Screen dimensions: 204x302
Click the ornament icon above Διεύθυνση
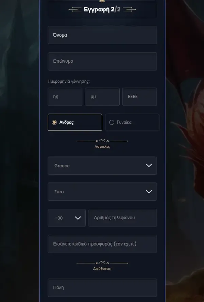point(102,263)
